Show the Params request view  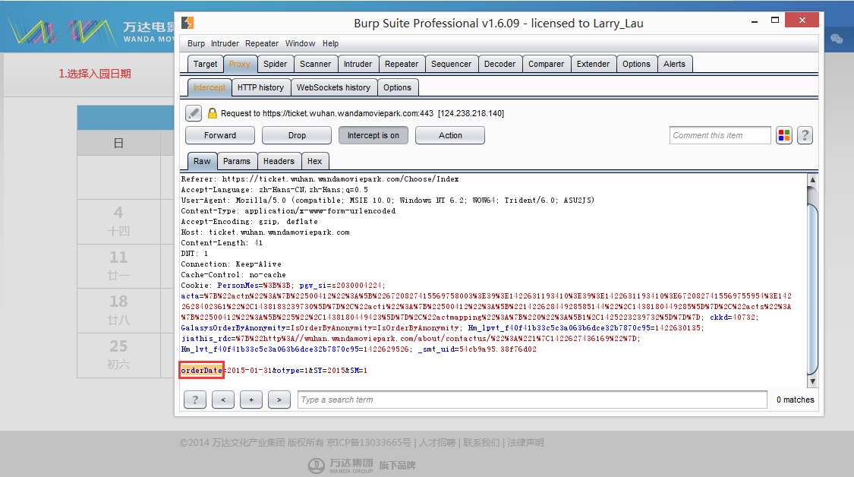click(236, 161)
